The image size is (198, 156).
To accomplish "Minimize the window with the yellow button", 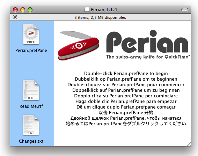I will (x=23, y=10).
